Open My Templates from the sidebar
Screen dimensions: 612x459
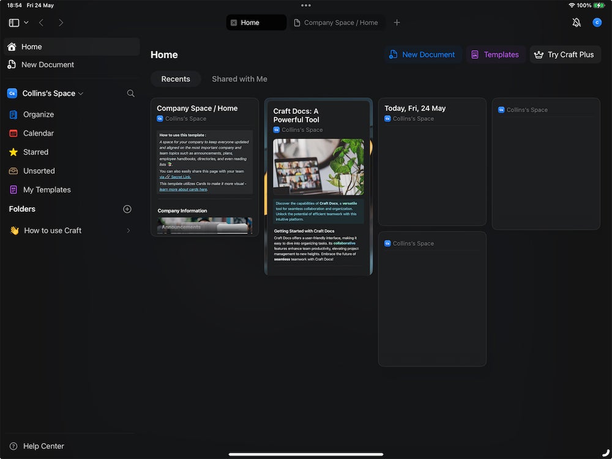coord(47,189)
